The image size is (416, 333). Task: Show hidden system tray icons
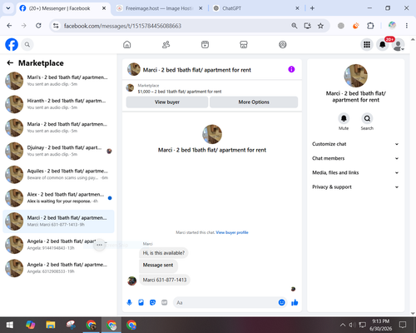pos(343,325)
